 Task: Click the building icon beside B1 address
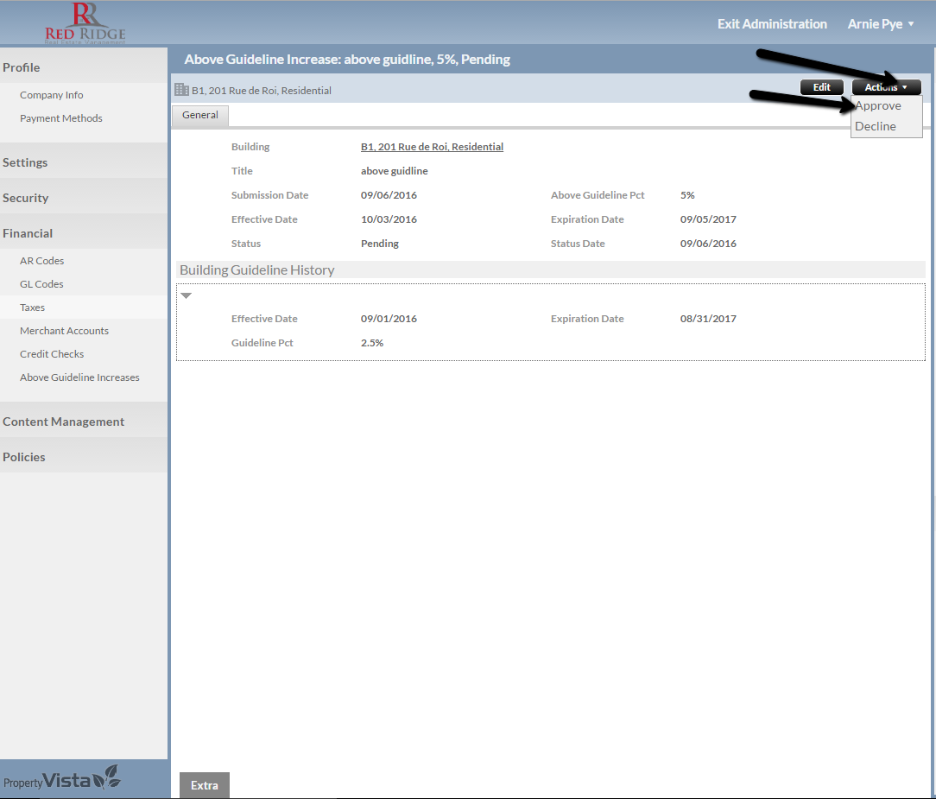tap(181, 90)
